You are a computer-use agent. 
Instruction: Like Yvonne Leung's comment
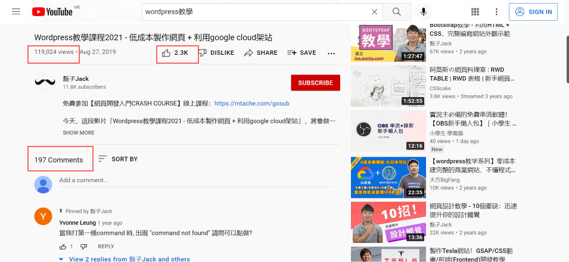pyautogui.click(x=63, y=247)
